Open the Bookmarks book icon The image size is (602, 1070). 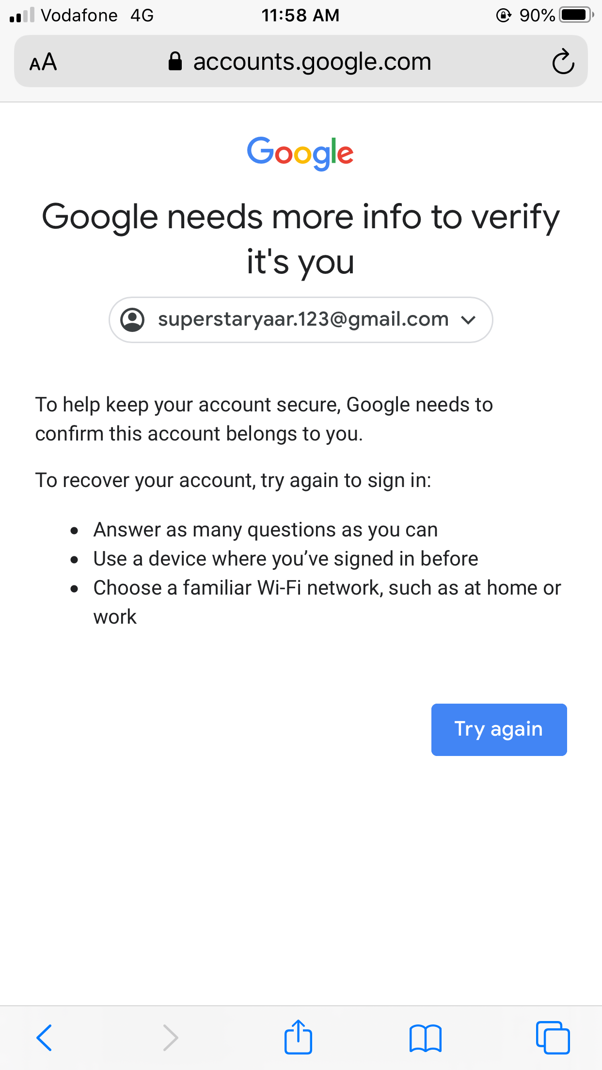425,1038
